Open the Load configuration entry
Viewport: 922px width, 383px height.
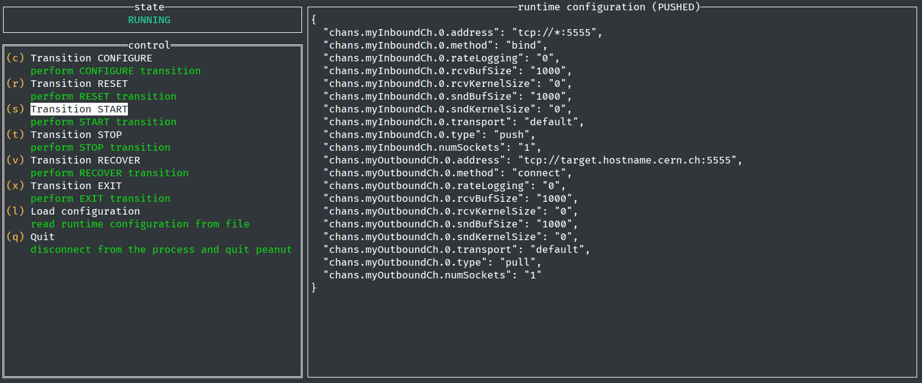(85, 212)
